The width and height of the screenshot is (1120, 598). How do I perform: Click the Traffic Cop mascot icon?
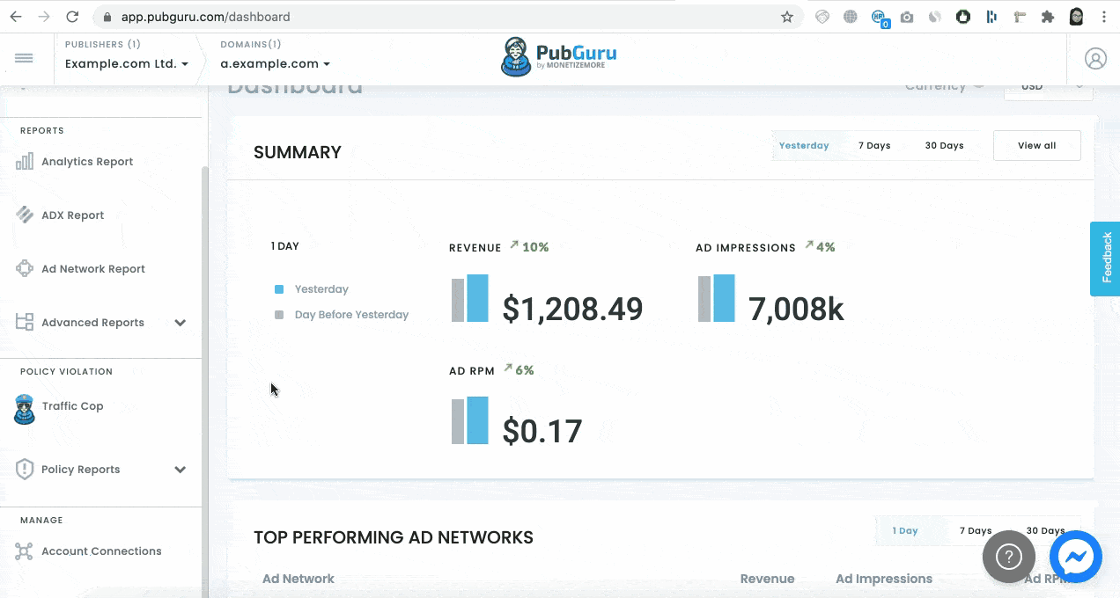(25, 409)
